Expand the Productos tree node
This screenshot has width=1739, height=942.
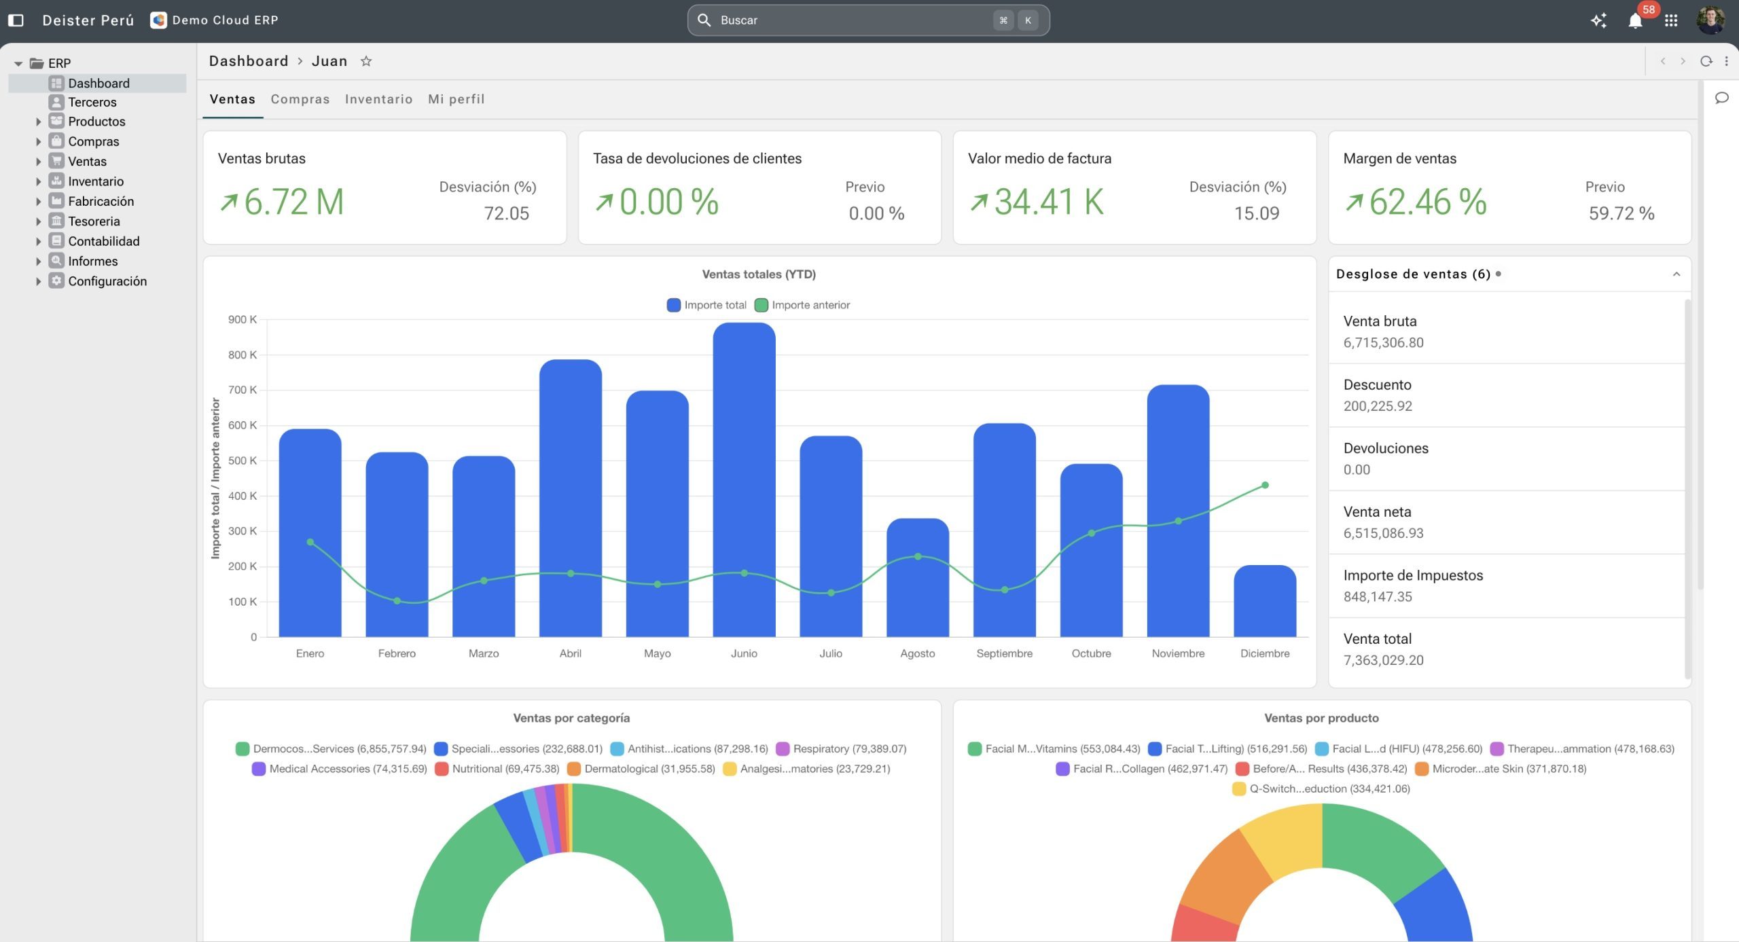pyautogui.click(x=39, y=122)
